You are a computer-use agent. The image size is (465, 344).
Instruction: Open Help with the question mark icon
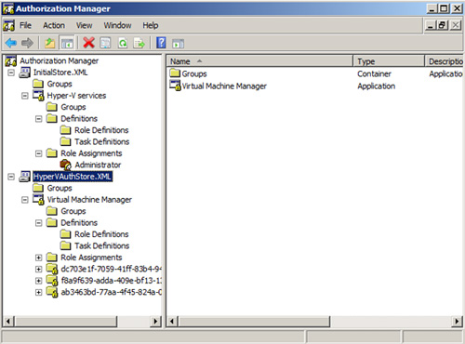point(161,43)
